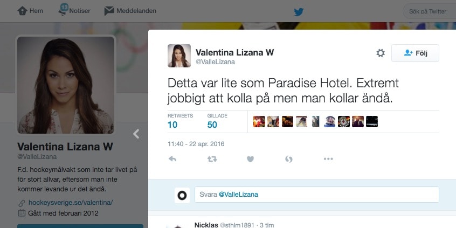Image resolution: width=456 pixels, height=228 pixels.
Task: Go to previous tweet with left chevron
Action: click(136, 134)
